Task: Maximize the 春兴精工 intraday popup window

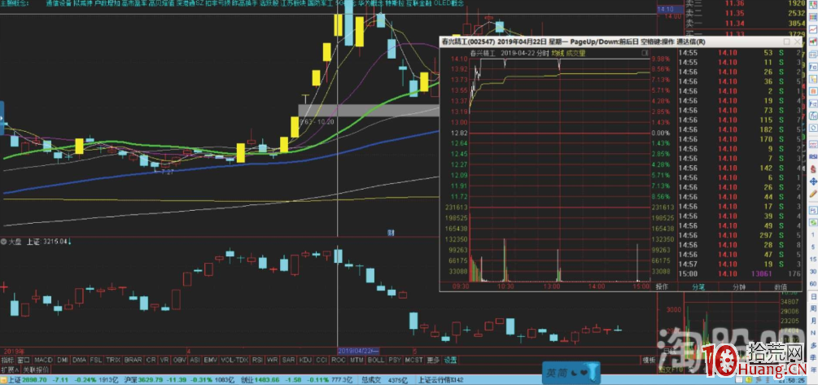Action: coord(786,42)
